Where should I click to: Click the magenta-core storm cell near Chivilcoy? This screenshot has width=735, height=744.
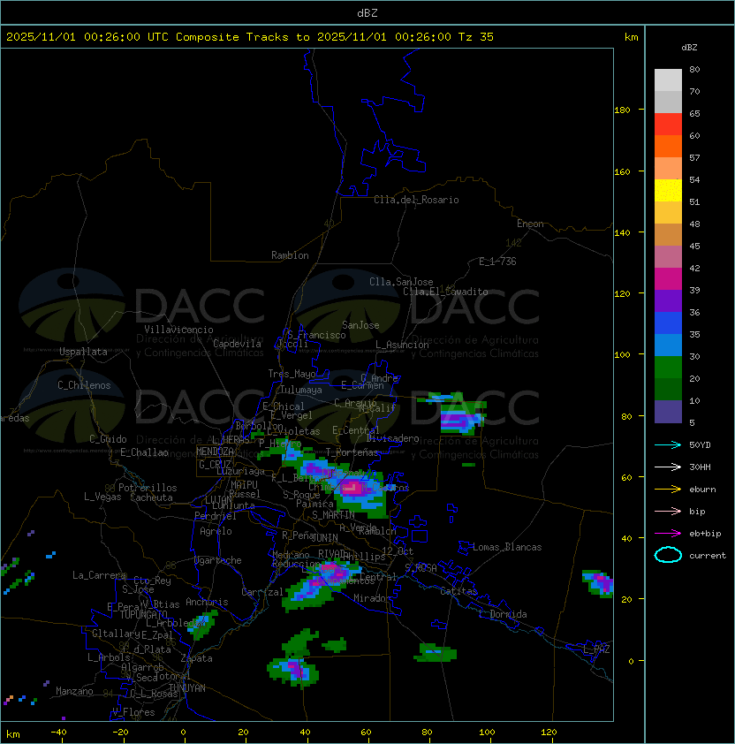[353, 489]
